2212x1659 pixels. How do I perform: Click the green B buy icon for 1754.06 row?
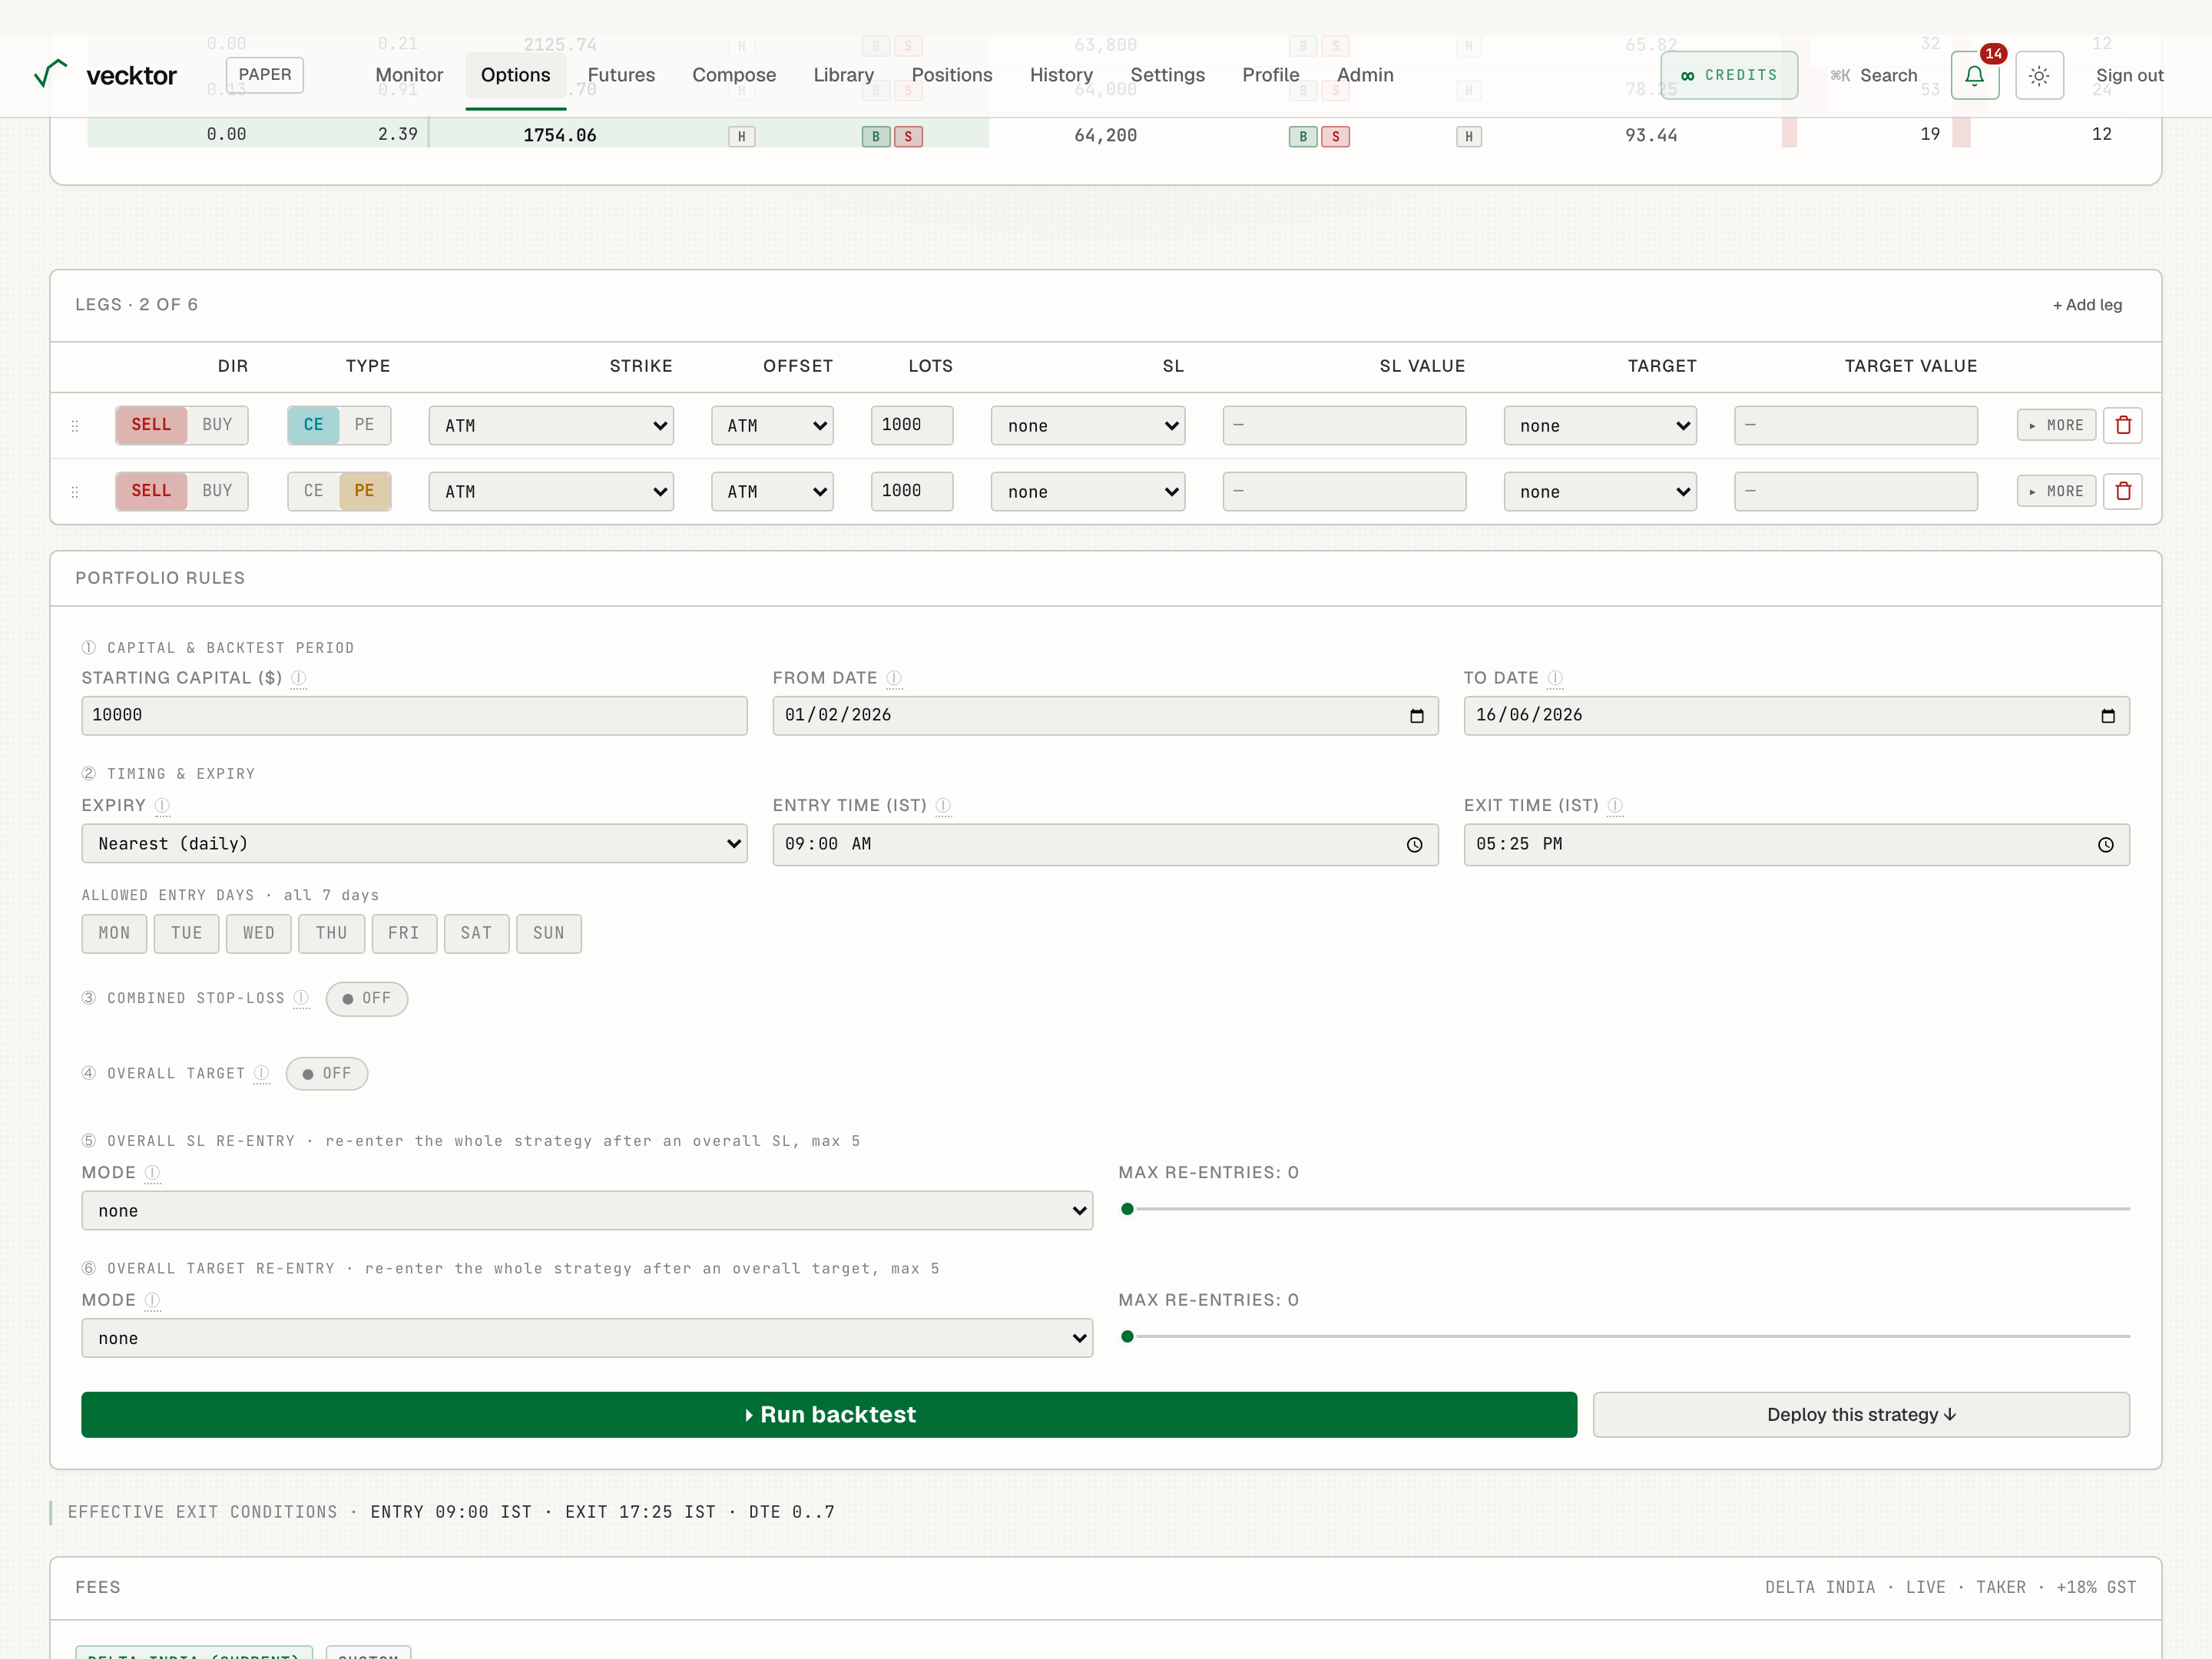875,136
